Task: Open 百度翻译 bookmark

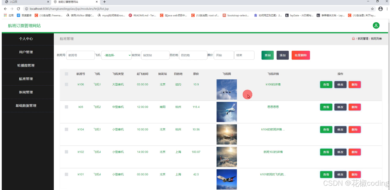Action: (x=24, y=15)
